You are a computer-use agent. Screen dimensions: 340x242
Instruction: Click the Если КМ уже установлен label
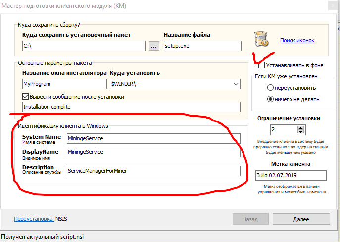(x=286, y=76)
